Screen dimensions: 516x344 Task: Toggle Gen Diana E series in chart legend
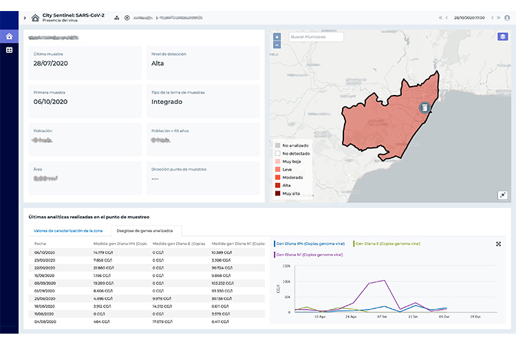coord(387,244)
